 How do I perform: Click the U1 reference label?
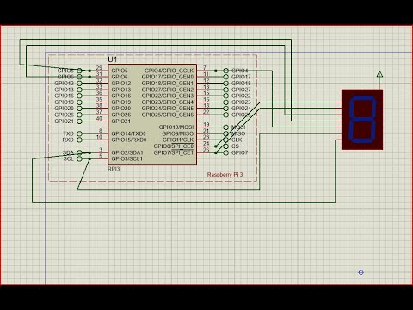click(113, 59)
